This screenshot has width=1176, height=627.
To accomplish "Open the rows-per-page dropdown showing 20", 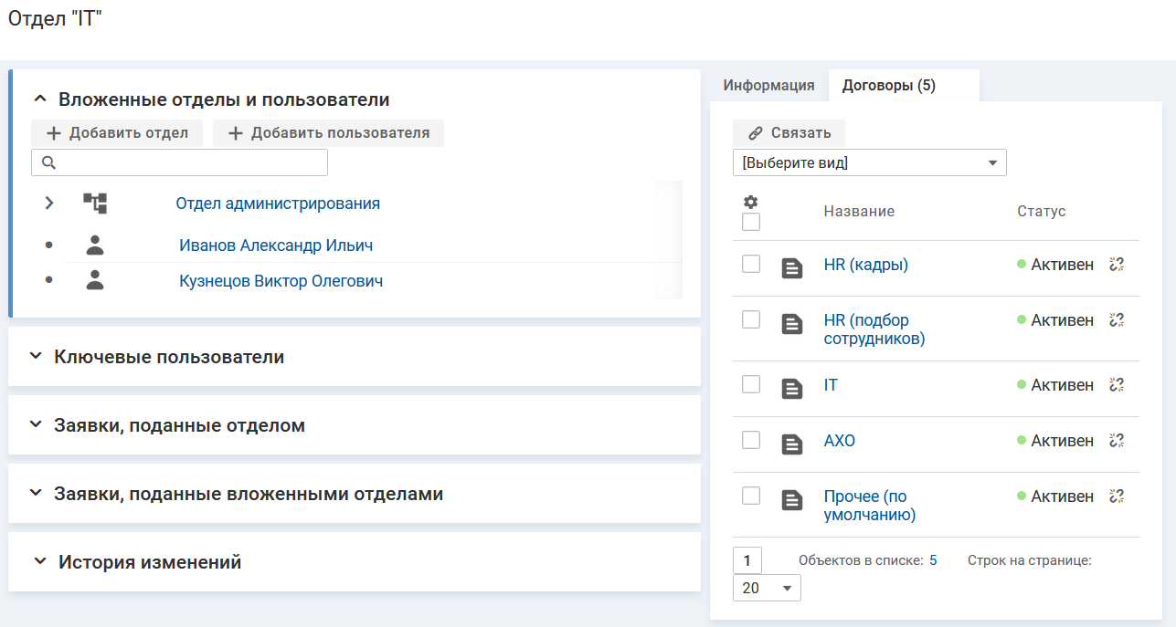I will tap(767, 588).
